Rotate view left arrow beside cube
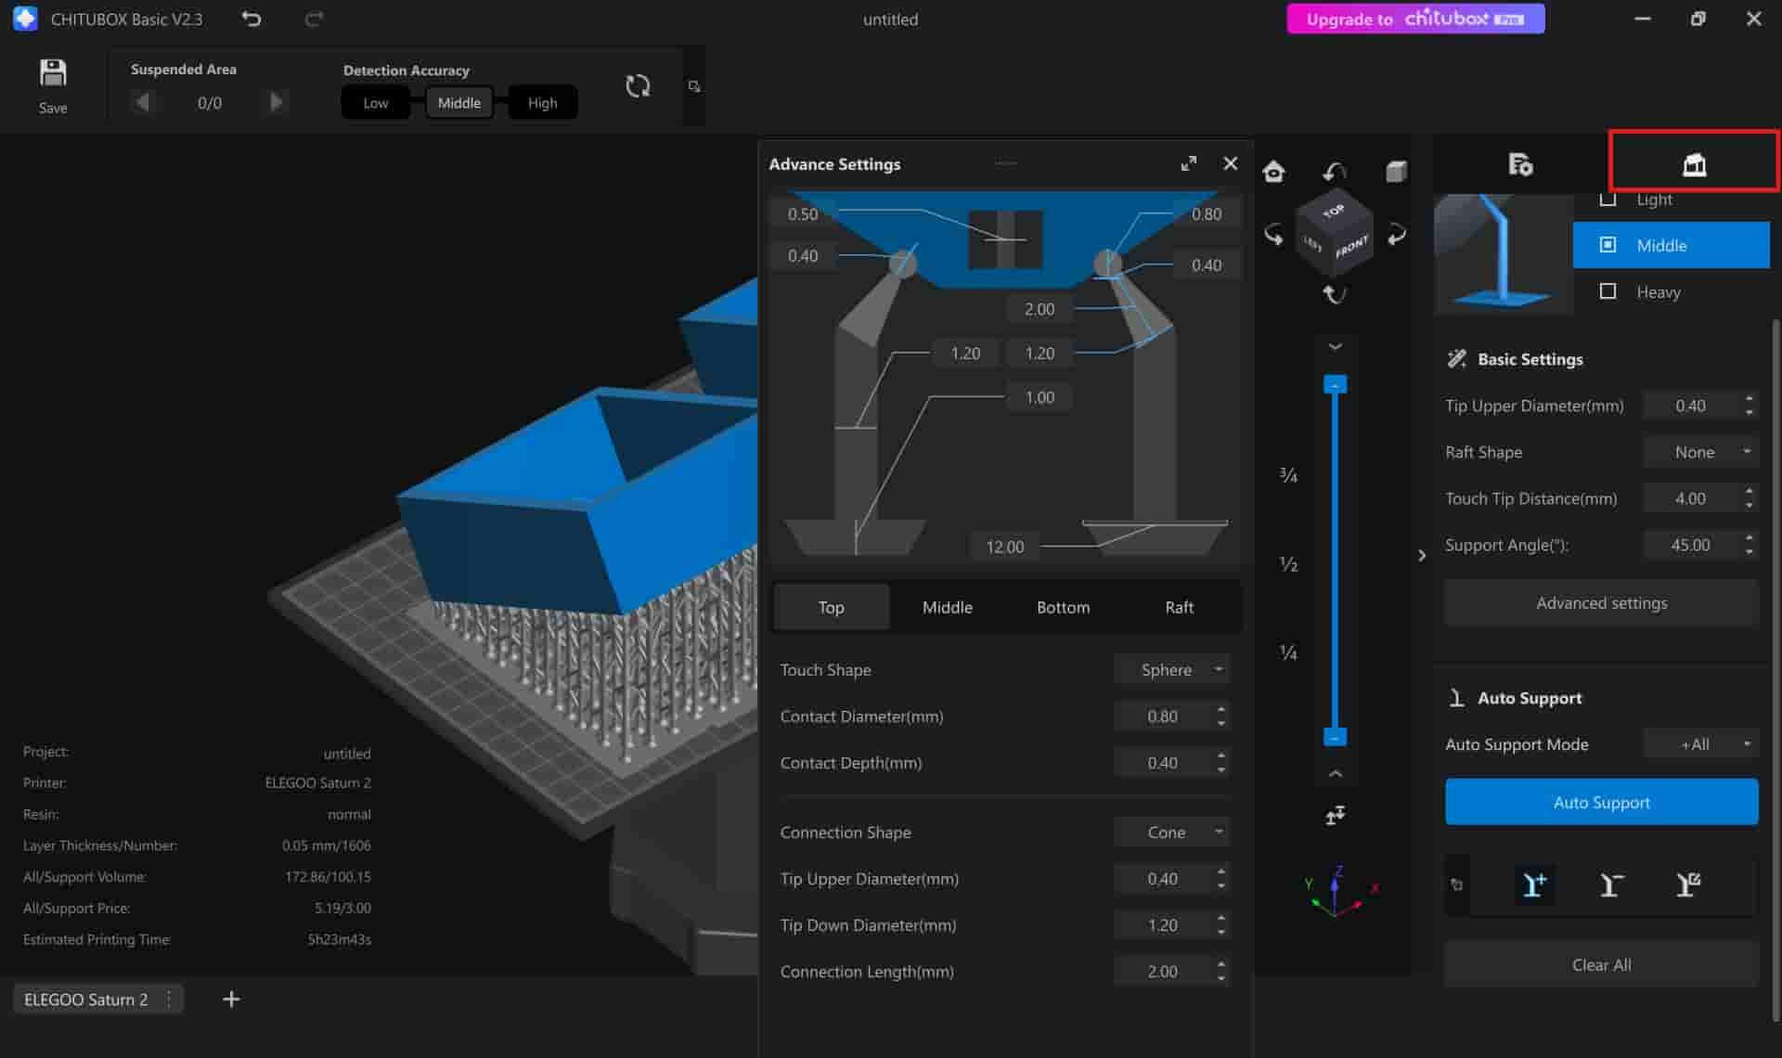The image size is (1782, 1058). (x=1273, y=234)
